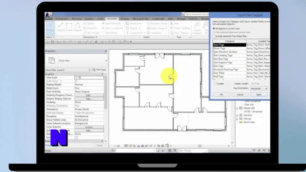Toggle Detail Level icon in view control bar
Viewport: 306px width, 172px height.
pyautogui.click(x=126, y=146)
